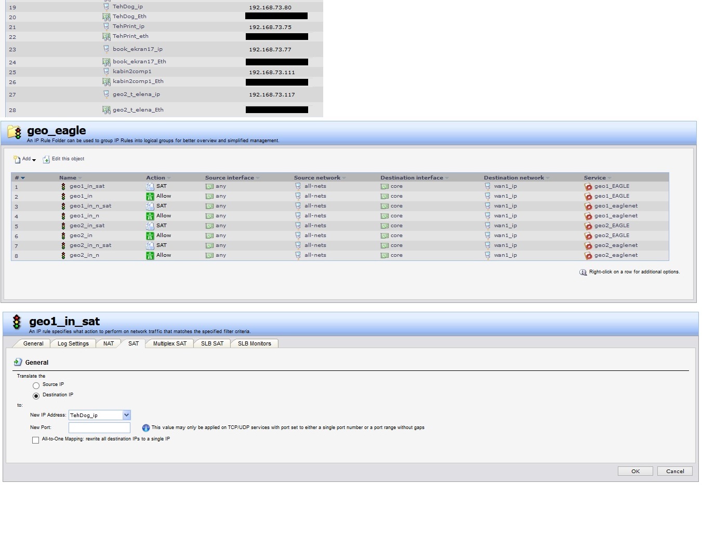Click the OK button
Image resolution: width=702 pixels, height=539 pixels.
click(635, 471)
